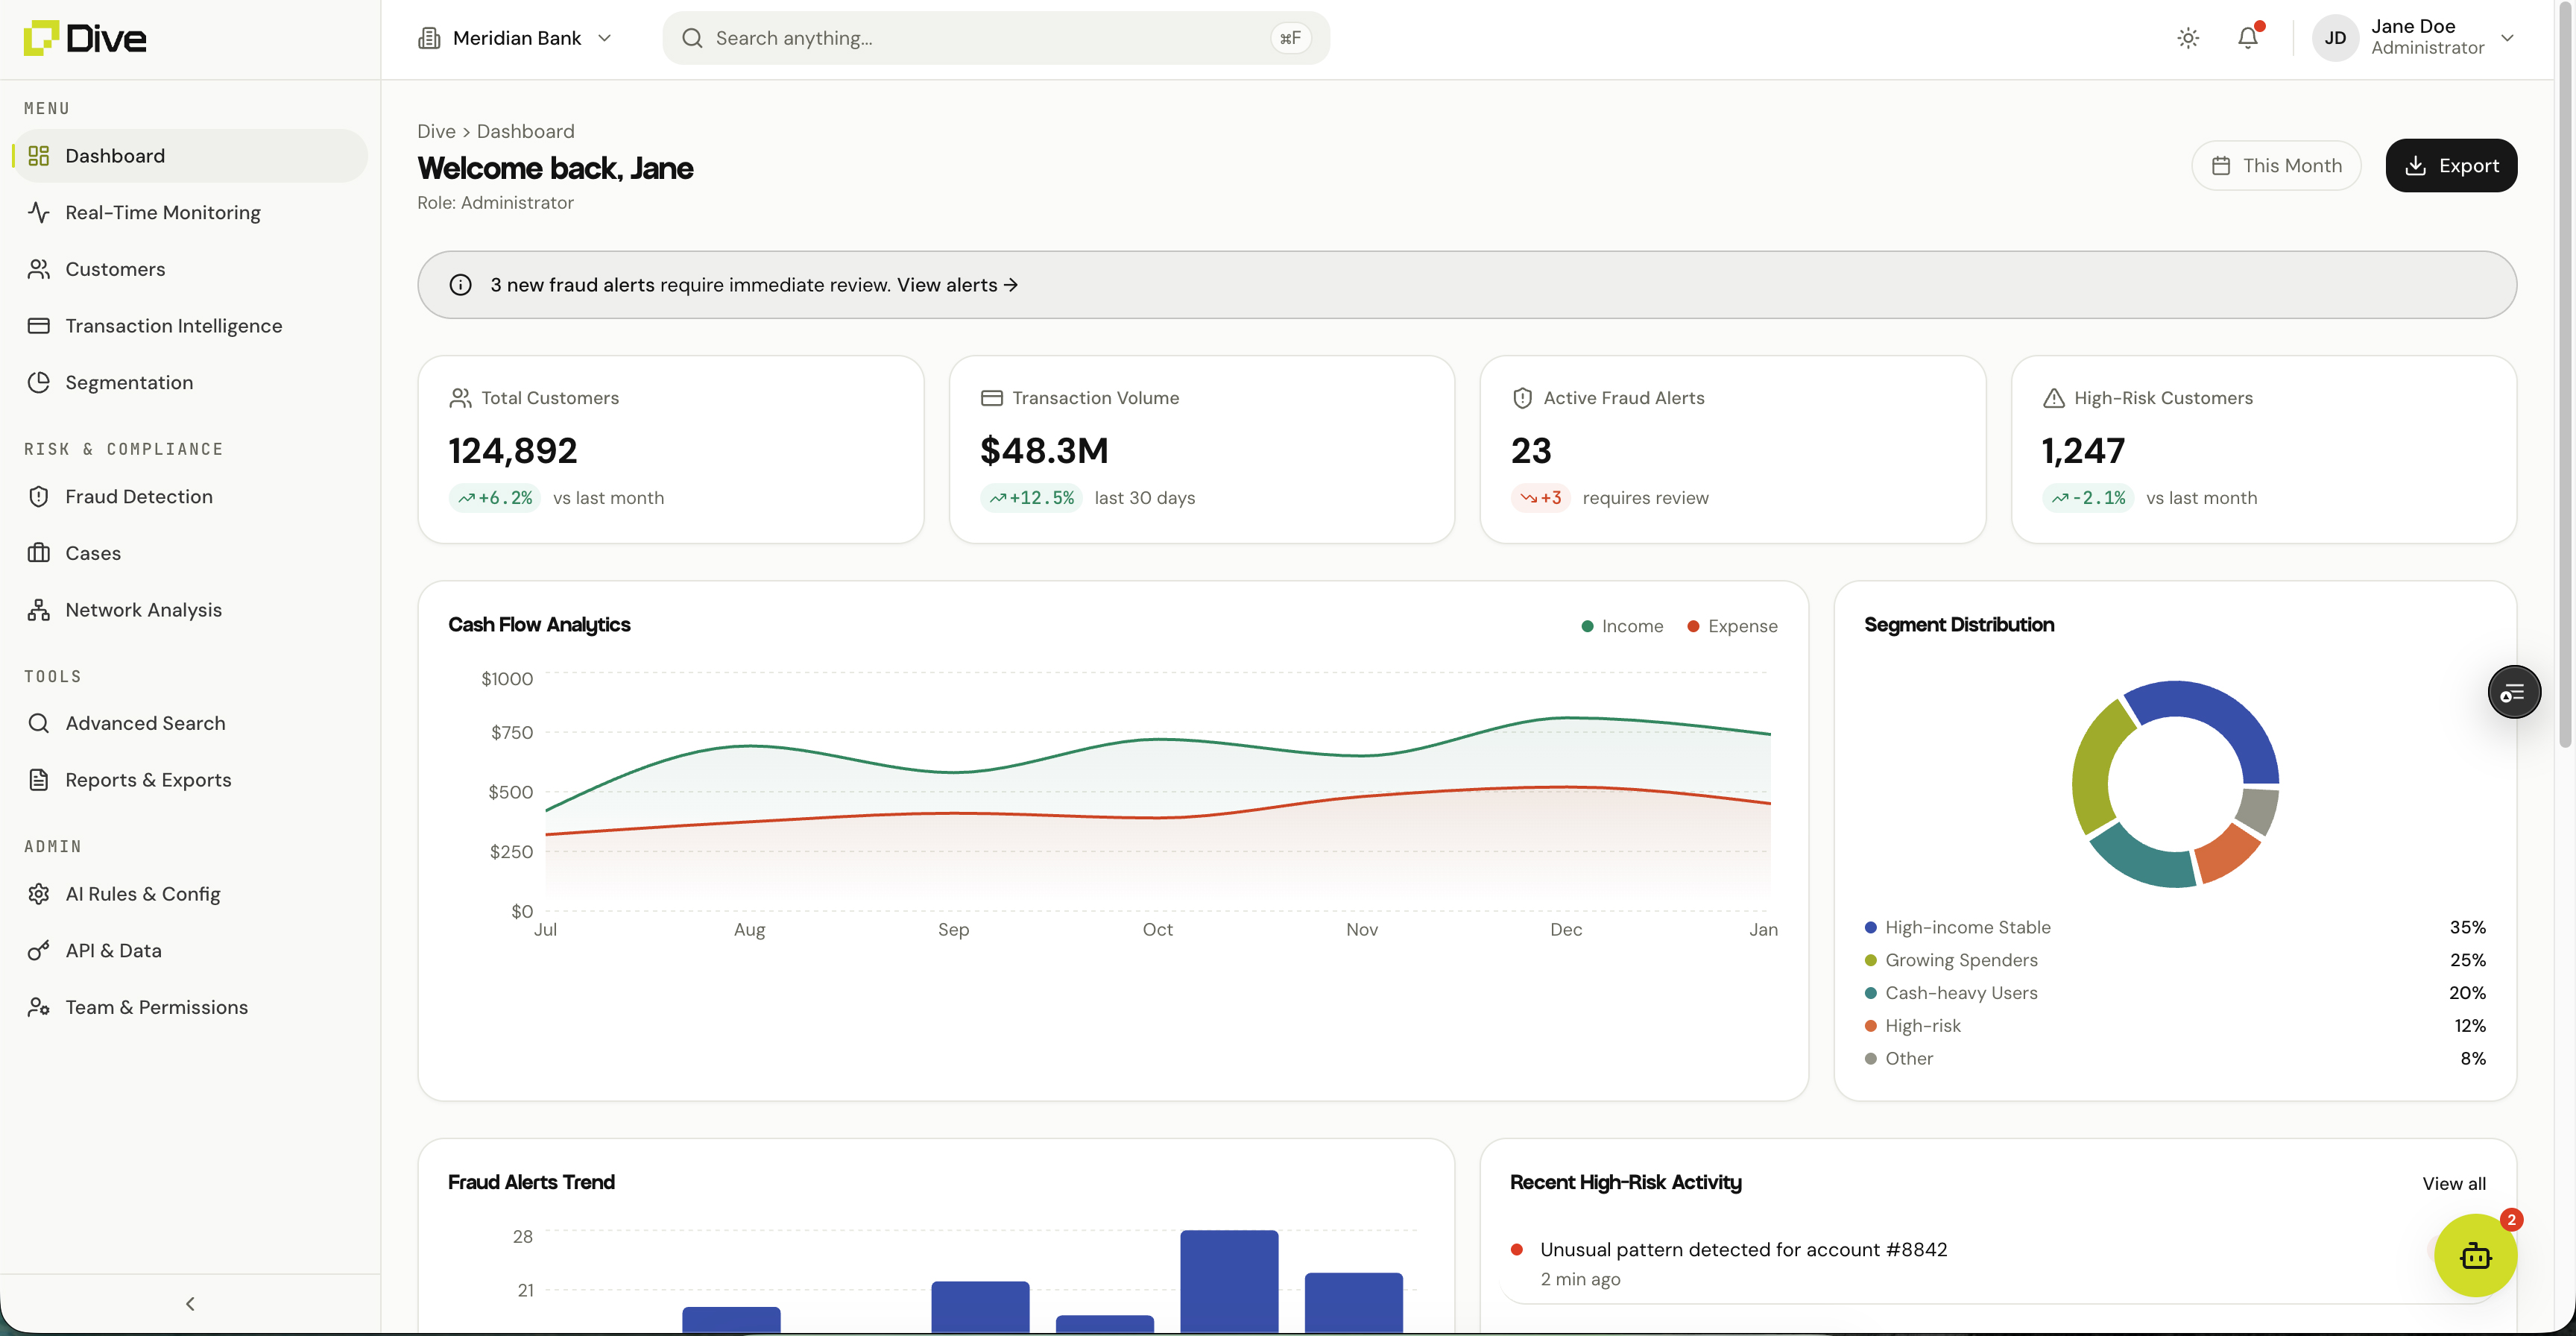Open the Jane Doe account menu chevron
The image size is (2576, 1336).
2507,38
